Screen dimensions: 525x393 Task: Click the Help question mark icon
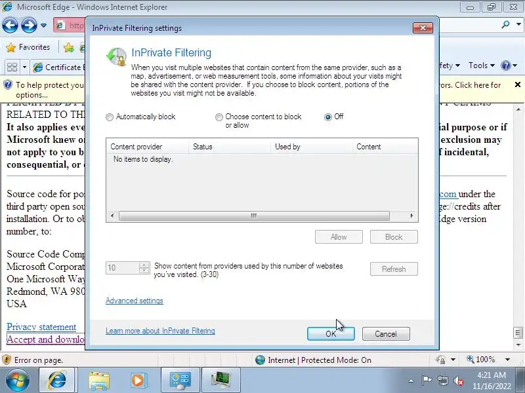(x=505, y=65)
